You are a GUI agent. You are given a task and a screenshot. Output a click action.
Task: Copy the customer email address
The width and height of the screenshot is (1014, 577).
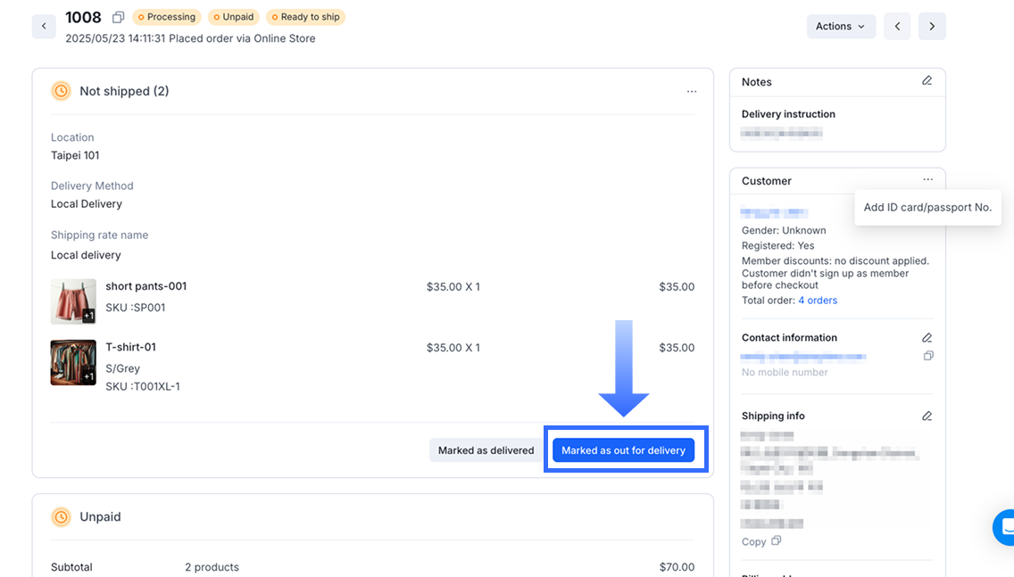tap(928, 356)
